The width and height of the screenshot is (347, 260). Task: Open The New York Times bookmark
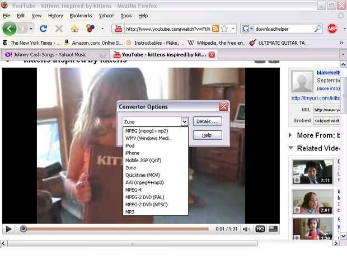pyautogui.click(x=31, y=43)
